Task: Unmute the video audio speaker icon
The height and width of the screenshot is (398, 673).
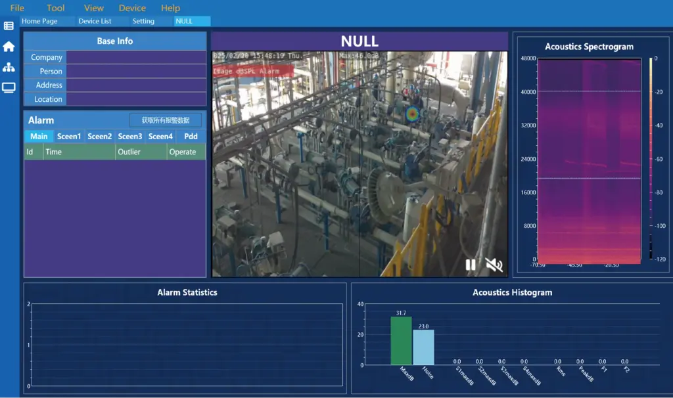Action: (x=494, y=265)
